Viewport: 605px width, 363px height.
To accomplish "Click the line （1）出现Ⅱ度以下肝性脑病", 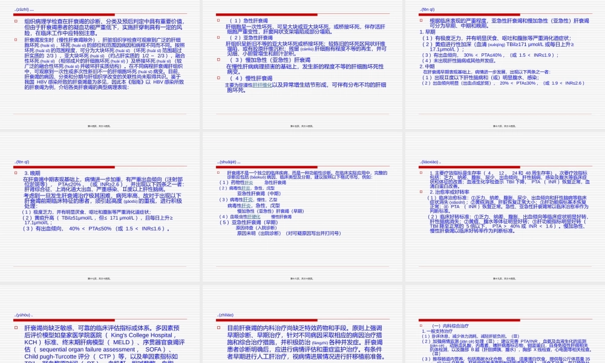I will click(x=480, y=77).
